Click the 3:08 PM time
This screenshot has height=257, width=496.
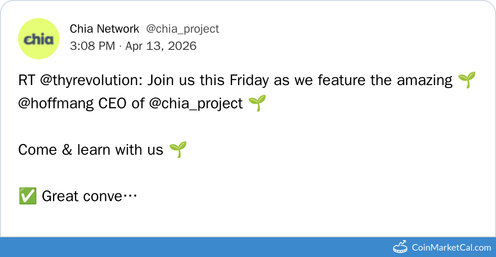tap(92, 46)
